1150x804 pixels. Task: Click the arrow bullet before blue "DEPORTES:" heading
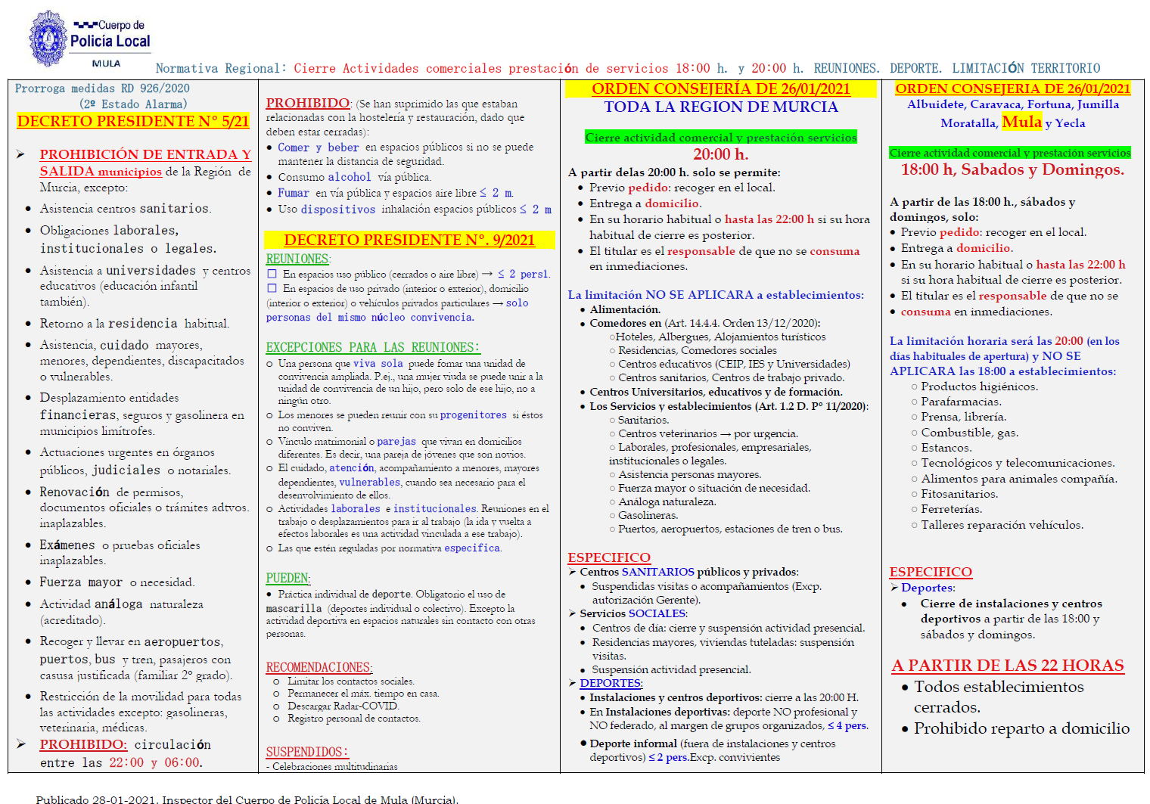tap(573, 683)
